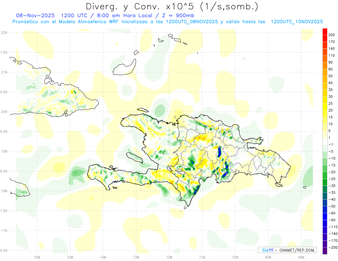The image size is (338, 261).
Task: Click the 9.5N latitude label
Action: 4,131
